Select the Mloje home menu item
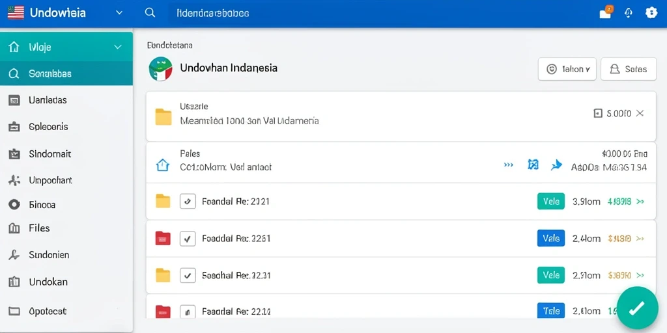Viewport: 667px width, 333px height. tap(66, 47)
